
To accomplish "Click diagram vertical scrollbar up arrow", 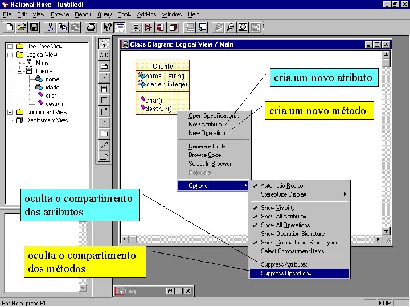I will [386, 55].
